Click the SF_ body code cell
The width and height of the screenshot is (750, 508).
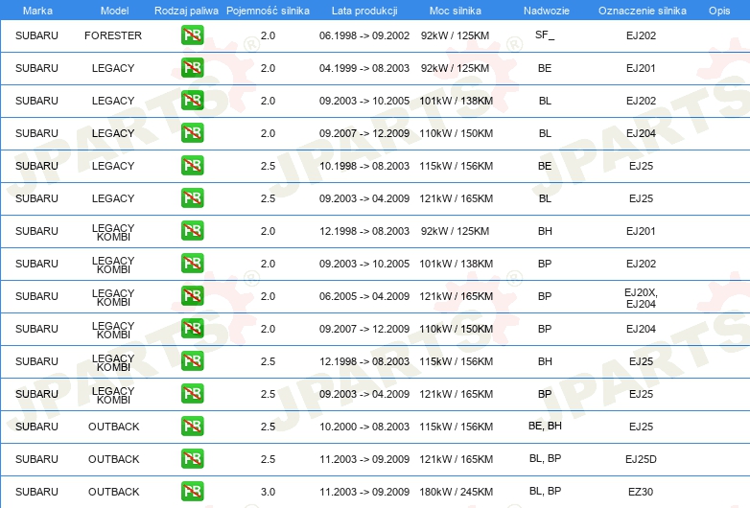[545, 35]
